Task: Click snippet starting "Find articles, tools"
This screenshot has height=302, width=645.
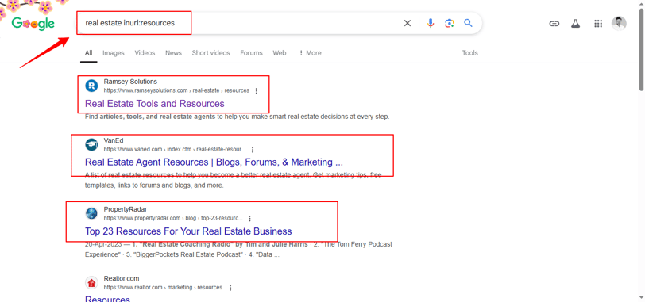Action: click(x=237, y=117)
